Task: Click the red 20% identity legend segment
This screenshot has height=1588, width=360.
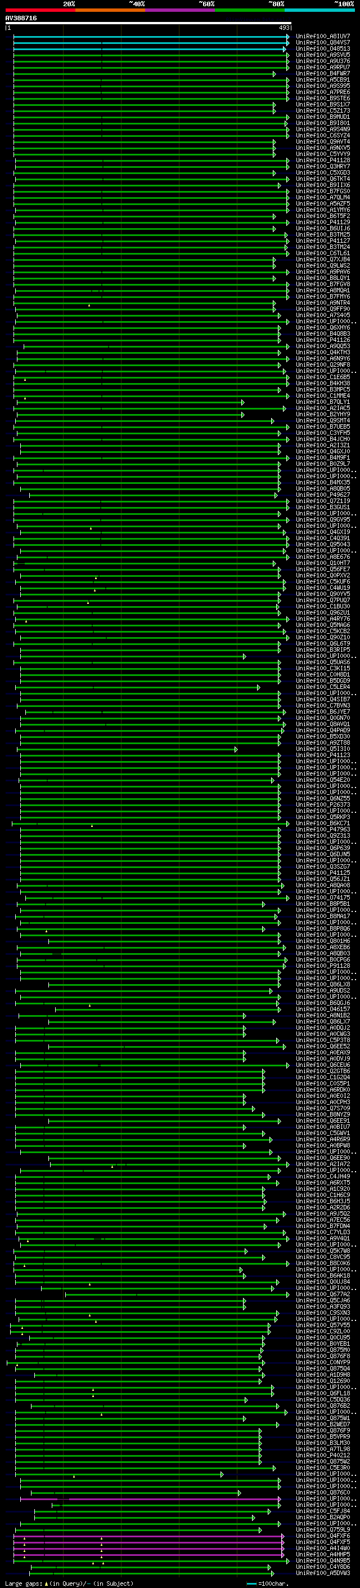Action: coord(40,10)
